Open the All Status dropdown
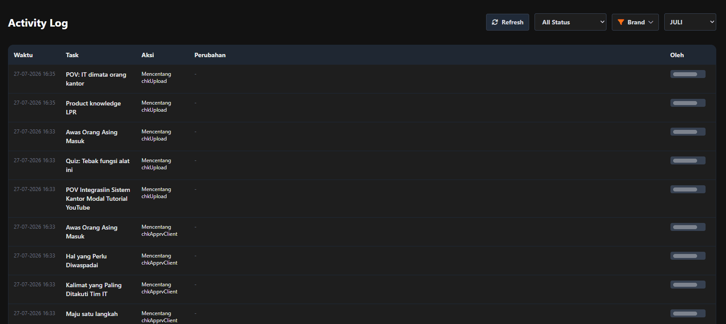Viewport: 726px width, 324px height. coord(570,22)
